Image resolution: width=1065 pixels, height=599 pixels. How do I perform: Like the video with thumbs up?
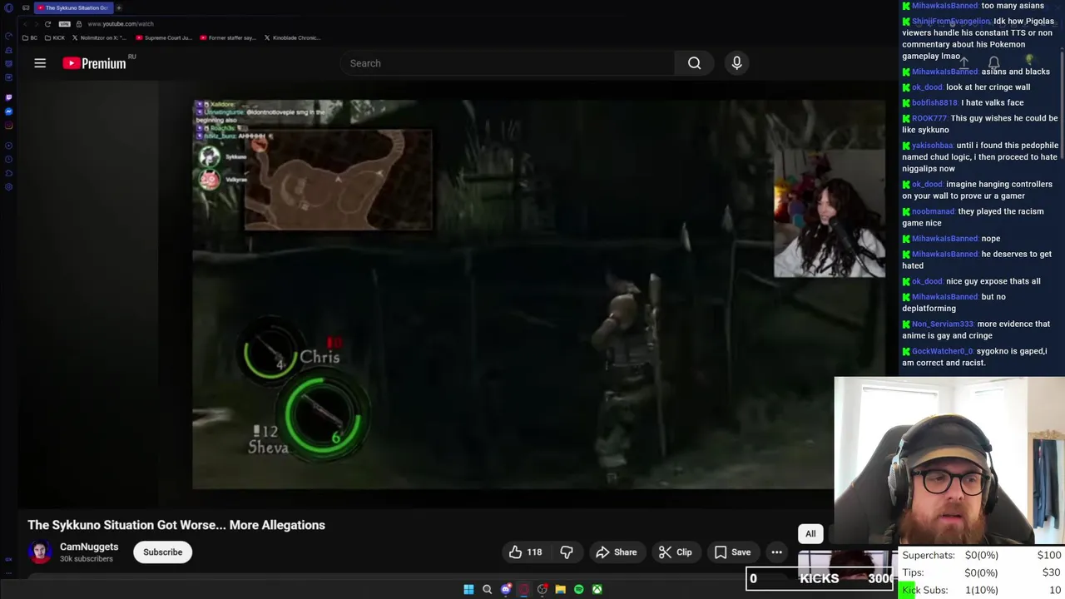point(525,552)
